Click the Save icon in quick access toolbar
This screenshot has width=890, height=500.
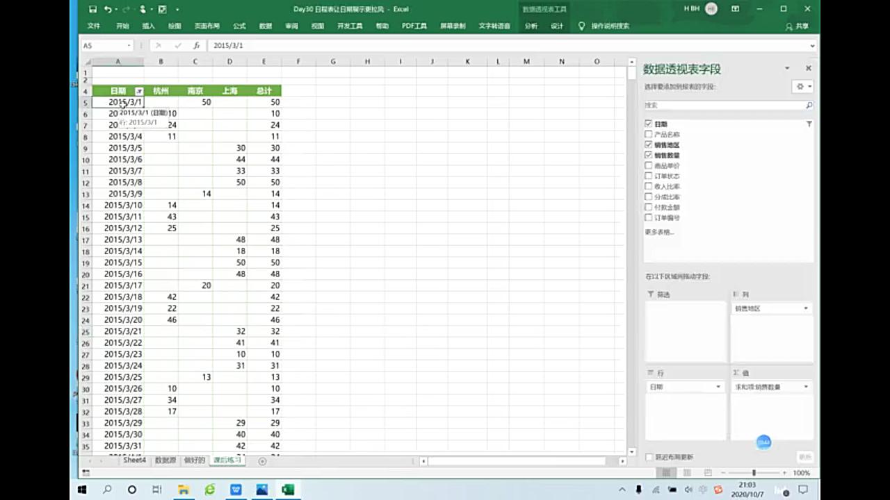coord(92,9)
